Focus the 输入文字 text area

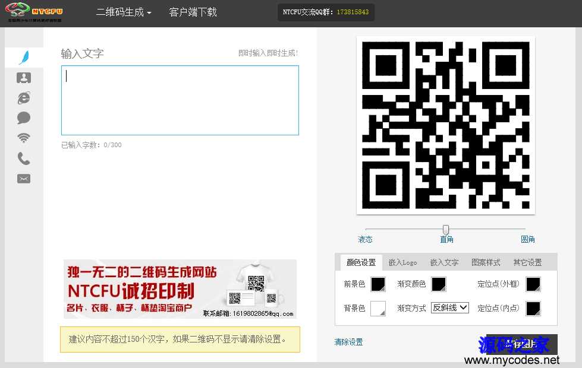[180, 100]
